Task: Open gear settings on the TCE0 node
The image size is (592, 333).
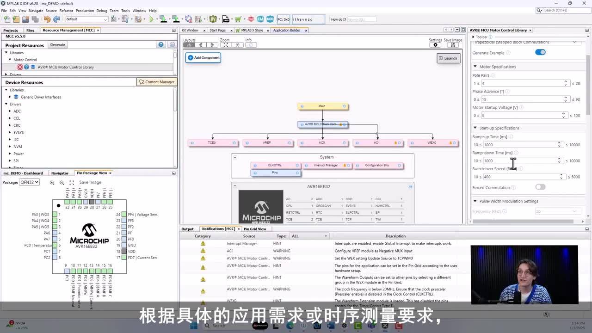Action: coord(234,143)
